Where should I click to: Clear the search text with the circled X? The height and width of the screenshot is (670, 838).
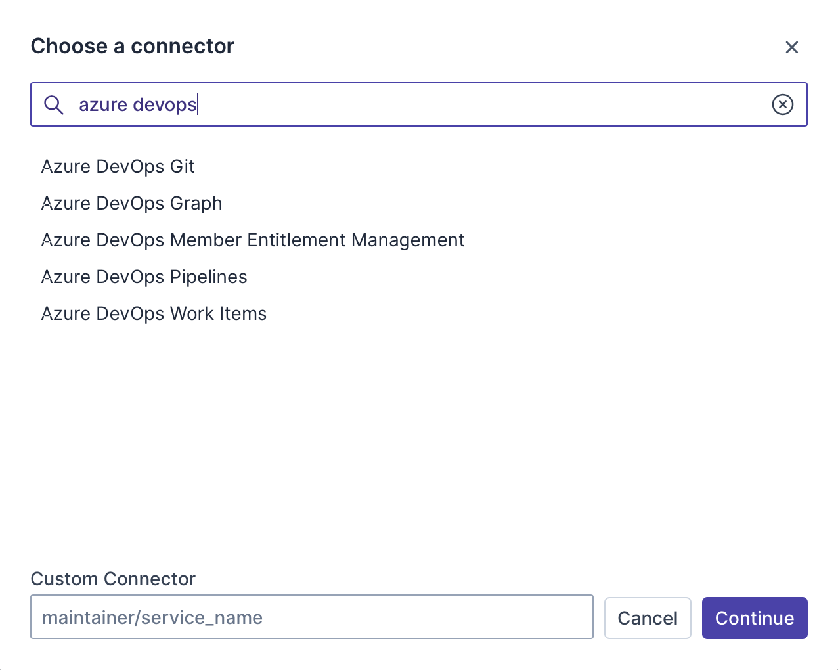click(x=782, y=104)
